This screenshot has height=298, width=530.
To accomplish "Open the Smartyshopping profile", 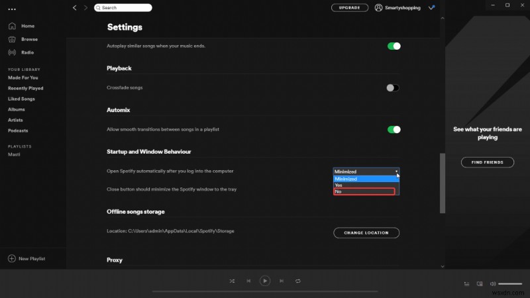I will (x=397, y=7).
